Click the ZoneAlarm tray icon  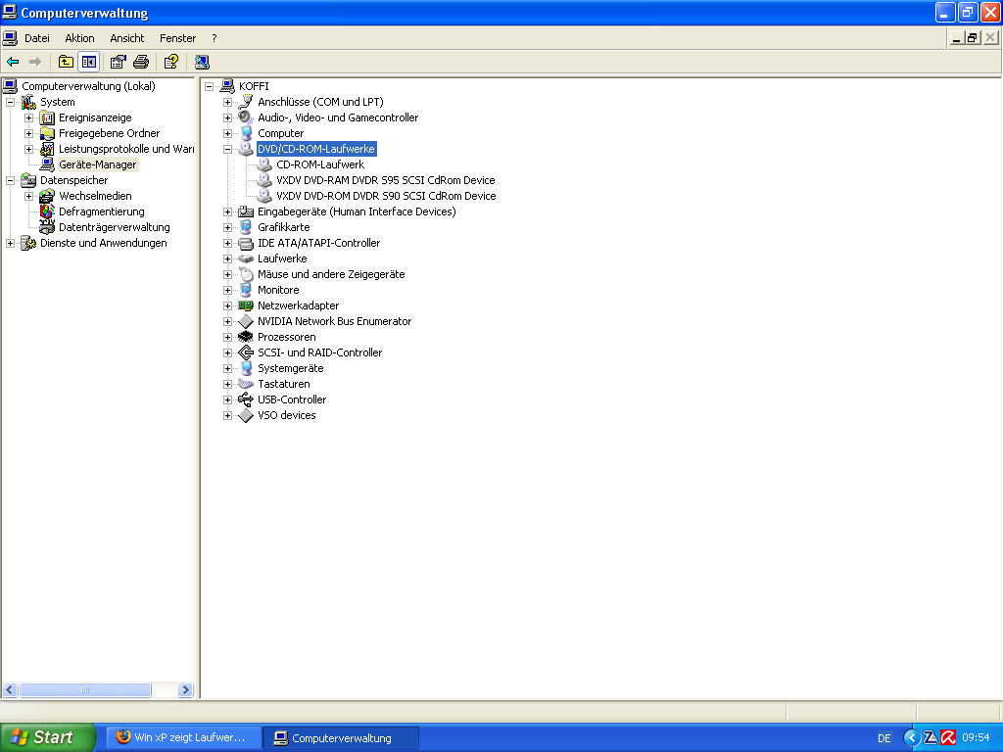click(931, 737)
